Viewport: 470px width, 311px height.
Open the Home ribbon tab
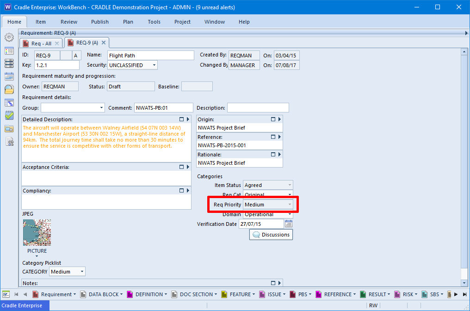[14, 22]
